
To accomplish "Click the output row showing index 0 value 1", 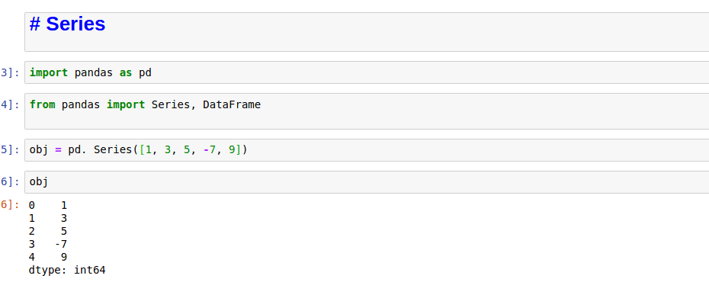I will 48,206.
